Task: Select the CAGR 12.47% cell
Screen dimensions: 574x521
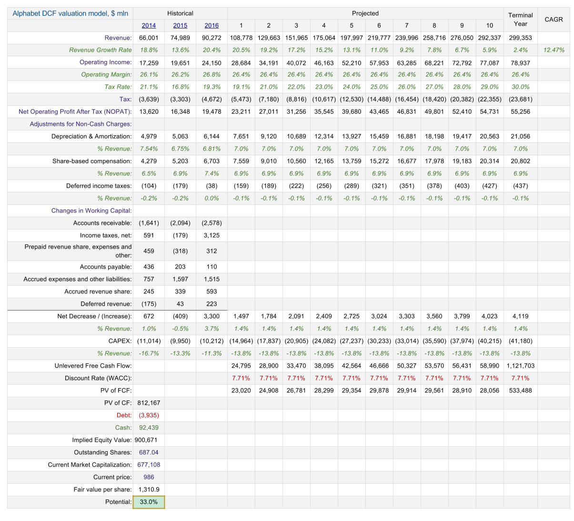Action: pyautogui.click(x=554, y=50)
